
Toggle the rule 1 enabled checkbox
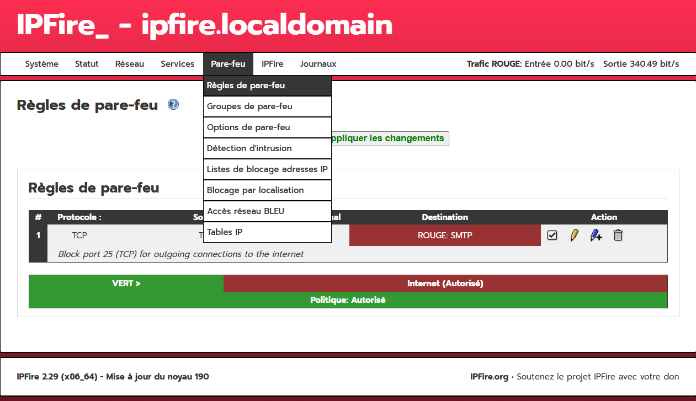tap(552, 236)
